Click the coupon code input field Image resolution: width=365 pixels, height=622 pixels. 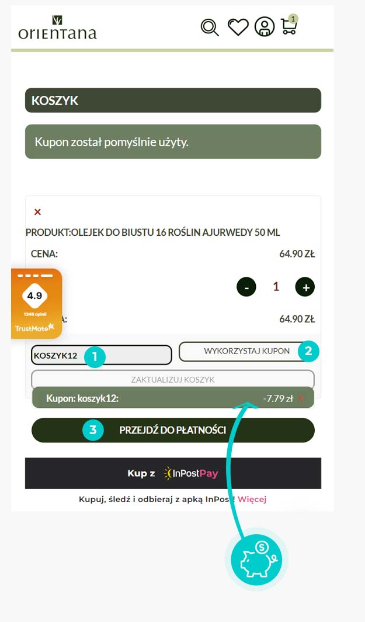tap(102, 355)
